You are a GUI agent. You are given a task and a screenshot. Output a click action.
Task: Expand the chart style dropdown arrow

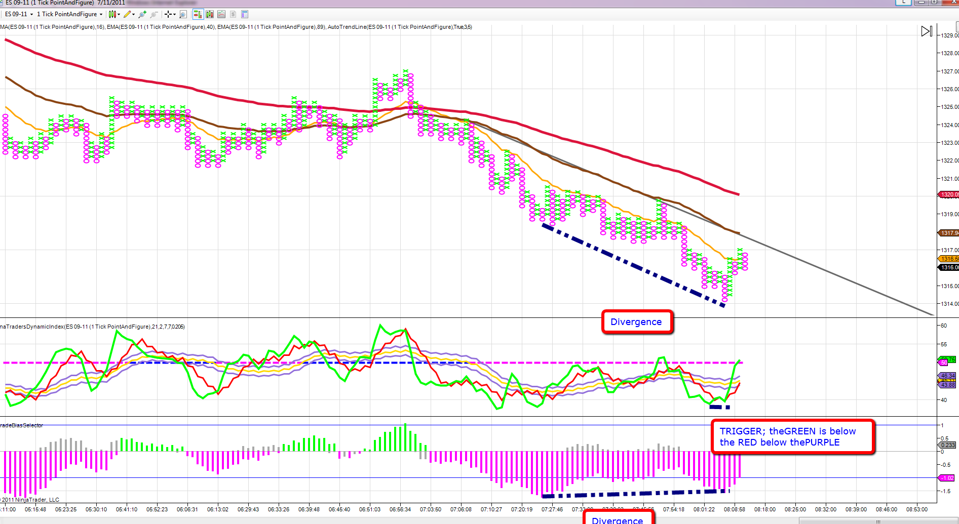tap(119, 14)
